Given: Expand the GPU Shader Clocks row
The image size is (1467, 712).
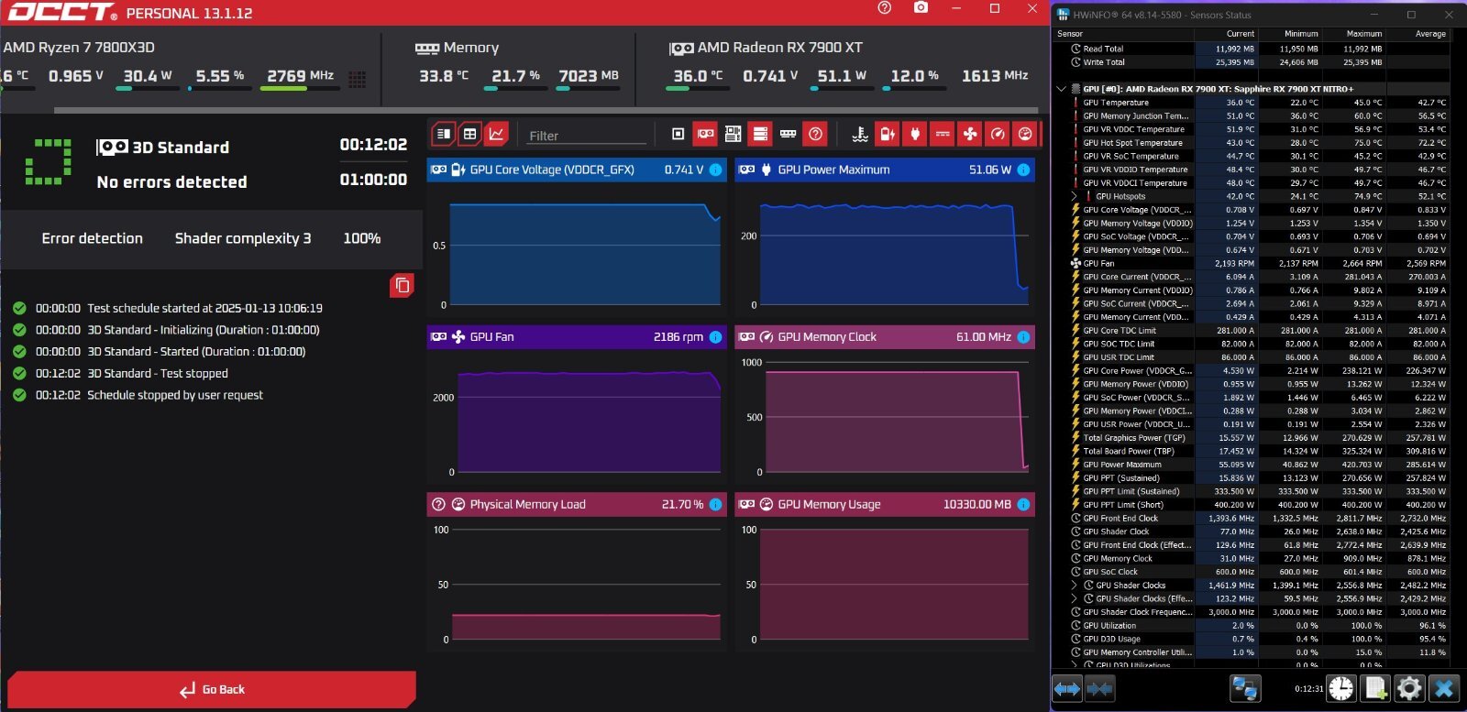Looking at the screenshot, I should click(1075, 585).
